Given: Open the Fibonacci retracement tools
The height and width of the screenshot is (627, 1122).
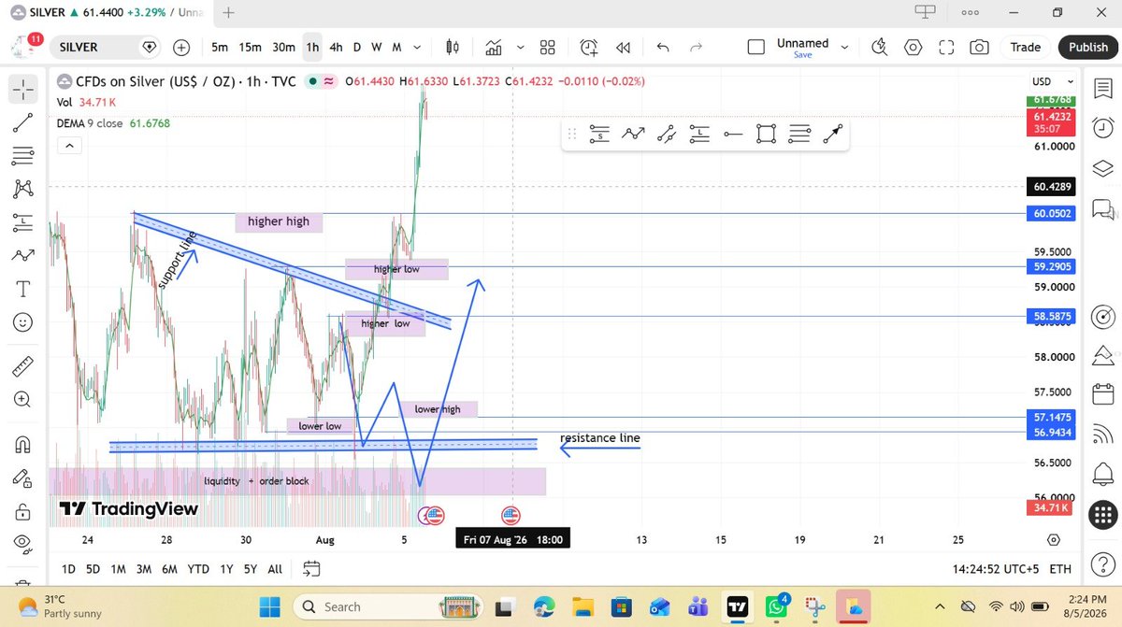Looking at the screenshot, I should click(23, 155).
